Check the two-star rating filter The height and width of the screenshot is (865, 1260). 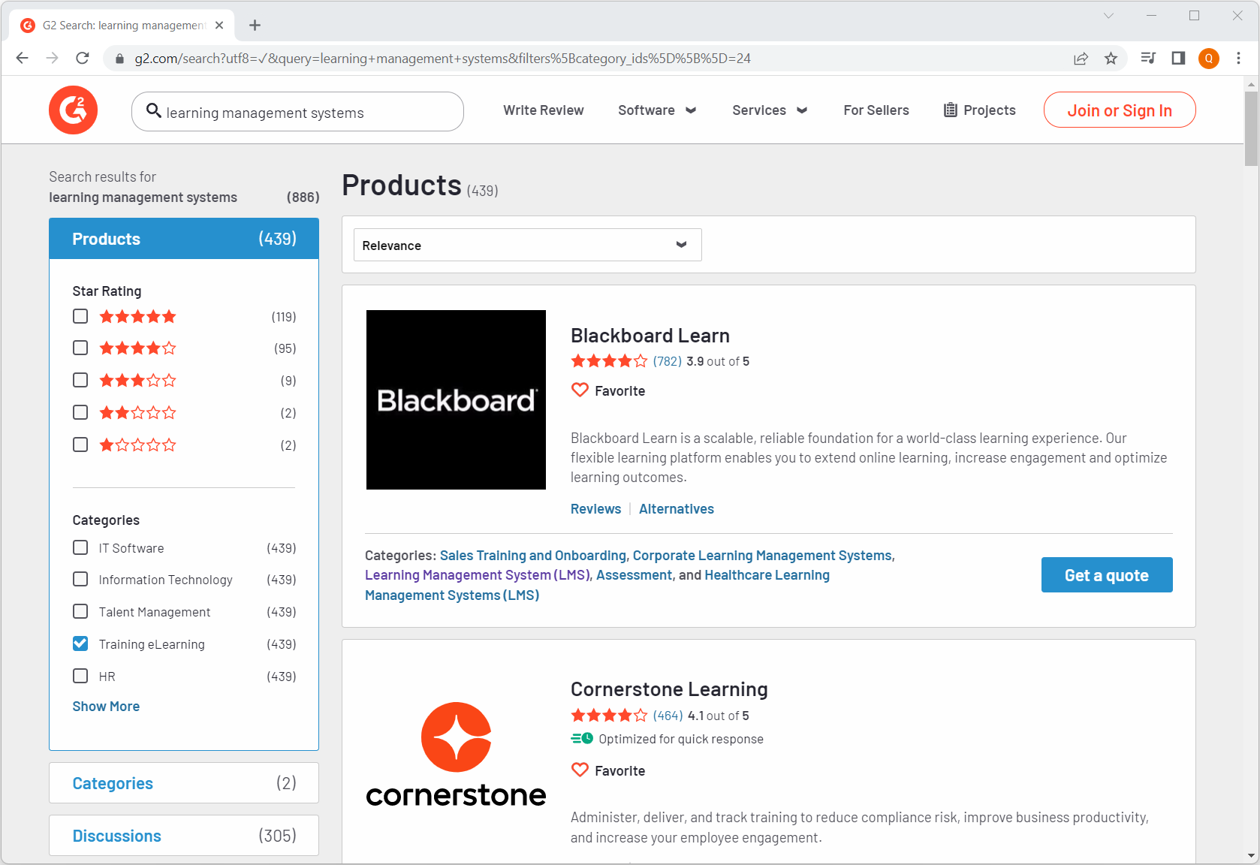80,412
